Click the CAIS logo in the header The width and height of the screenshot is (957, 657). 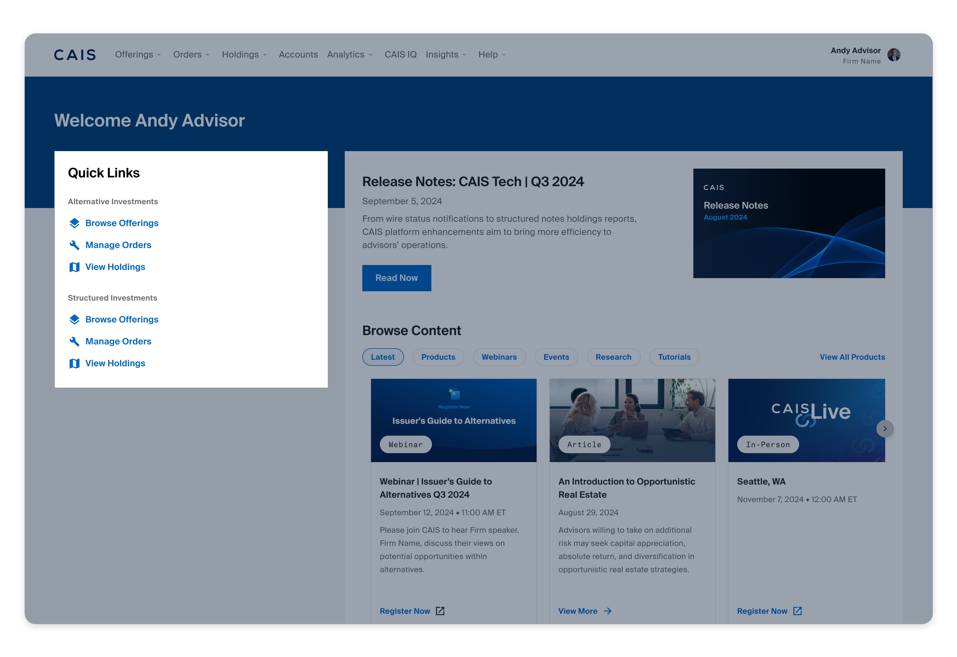point(75,55)
